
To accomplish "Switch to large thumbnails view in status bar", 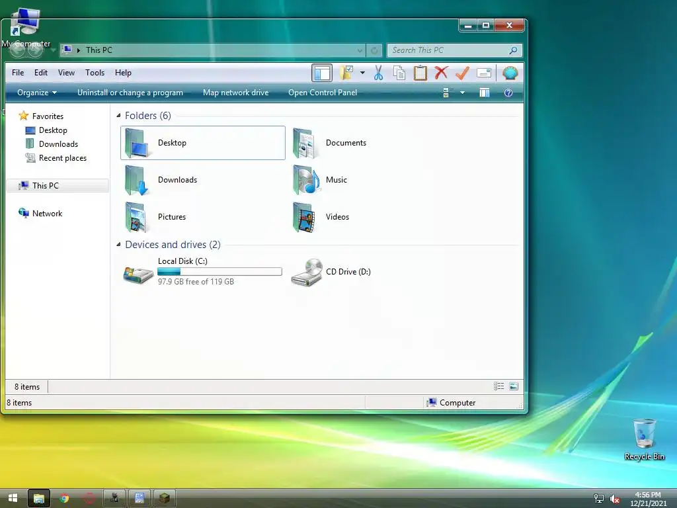I will click(x=514, y=386).
